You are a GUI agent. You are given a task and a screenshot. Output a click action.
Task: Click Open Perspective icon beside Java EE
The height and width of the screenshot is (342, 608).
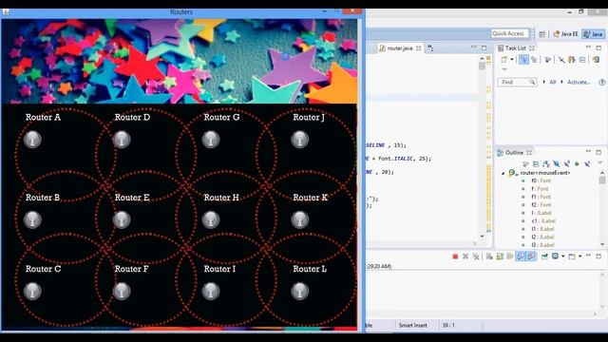click(542, 34)
